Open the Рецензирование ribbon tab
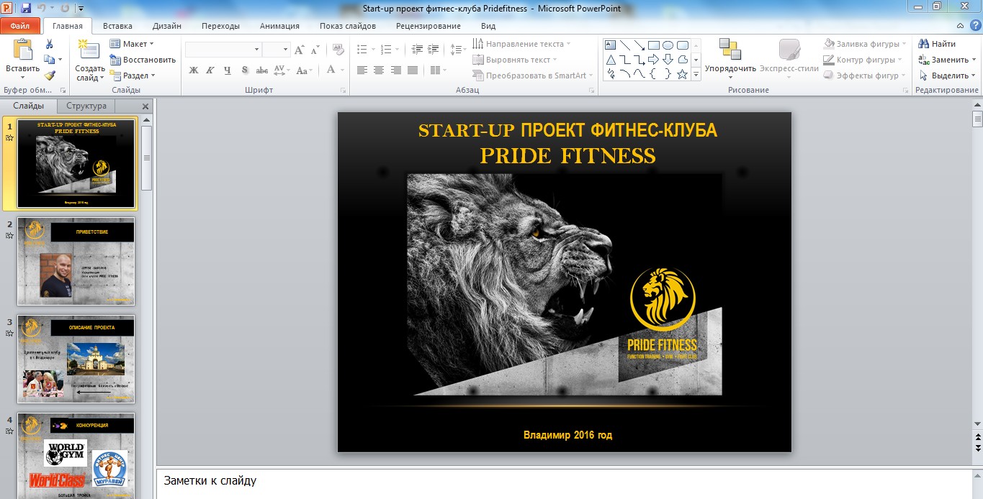Viewport: 983px width, 499px height. [x=428, y=26]
